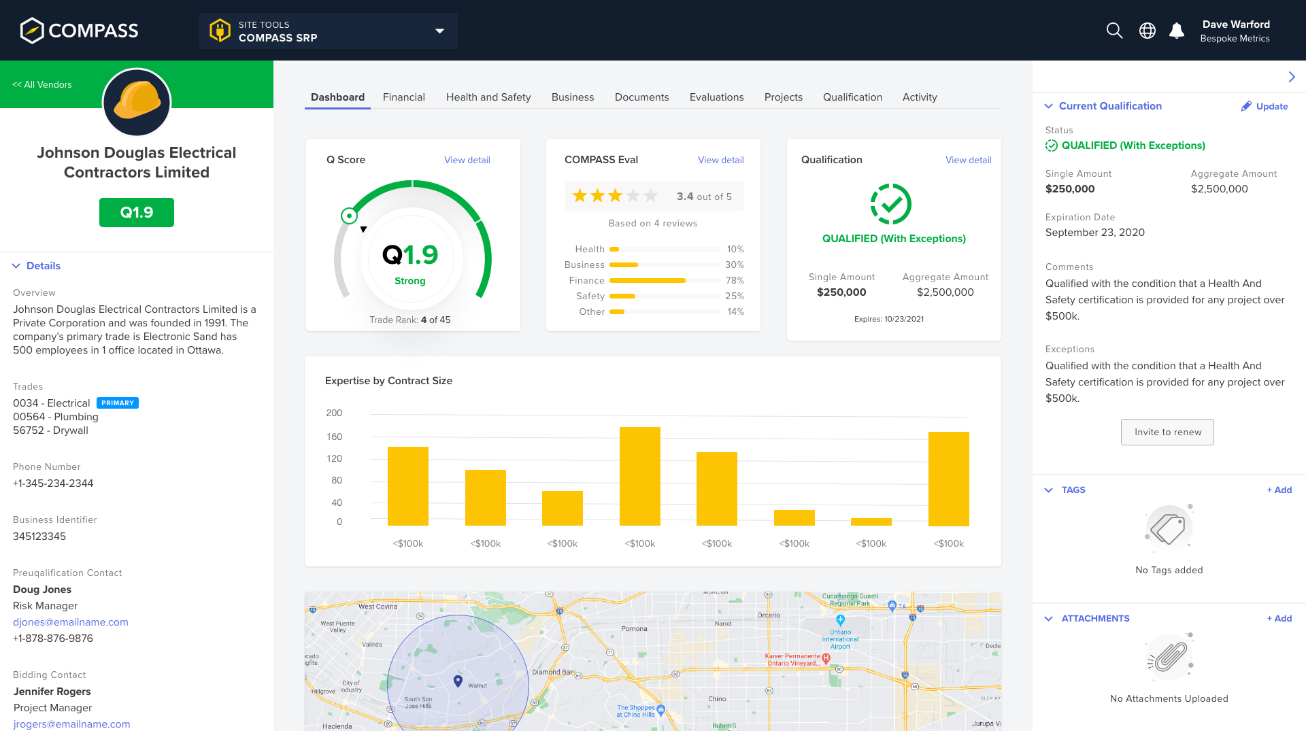Email djones@emailname.com
This screenshot has width=1306, height=731.
71,622
